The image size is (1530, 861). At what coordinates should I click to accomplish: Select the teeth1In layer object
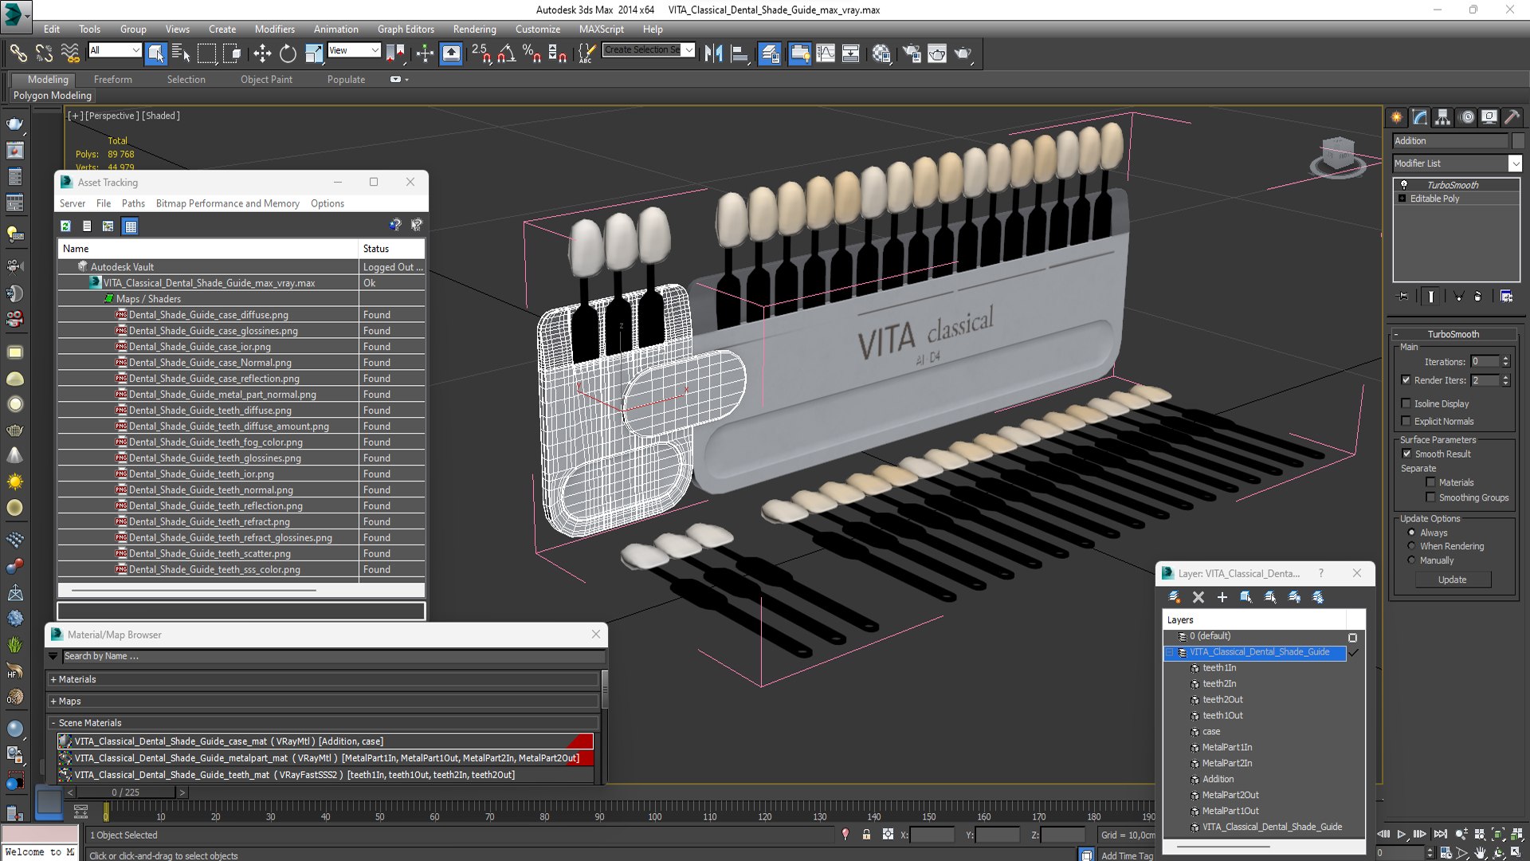coord(1219,668)
